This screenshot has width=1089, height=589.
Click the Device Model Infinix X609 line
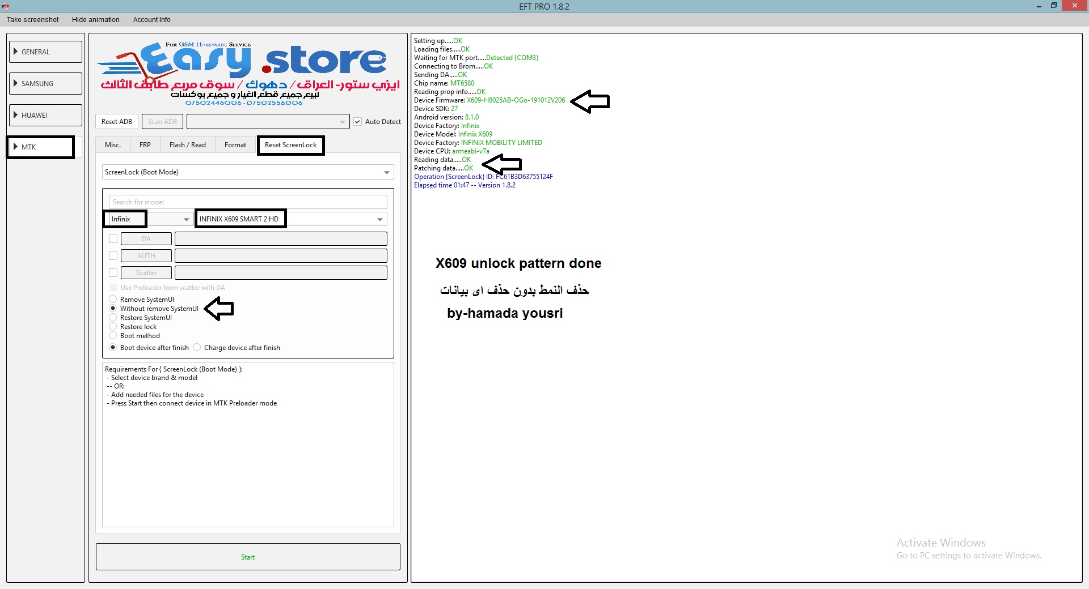453,134
